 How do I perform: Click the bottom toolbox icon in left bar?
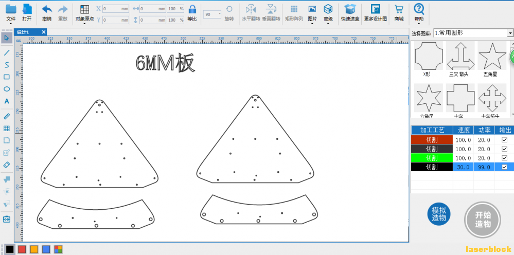(7, 219)
